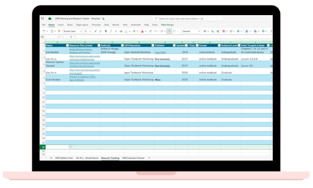Click the insert function fx icon
This screenshot has height=188, width=313.
coord(71,37)
